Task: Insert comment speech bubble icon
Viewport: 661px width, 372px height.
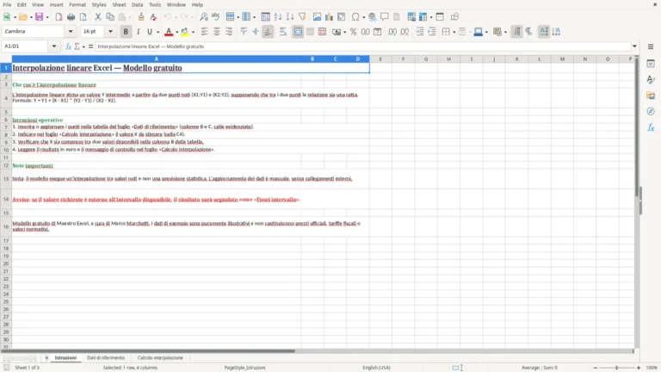Action: tap(385, 17)
